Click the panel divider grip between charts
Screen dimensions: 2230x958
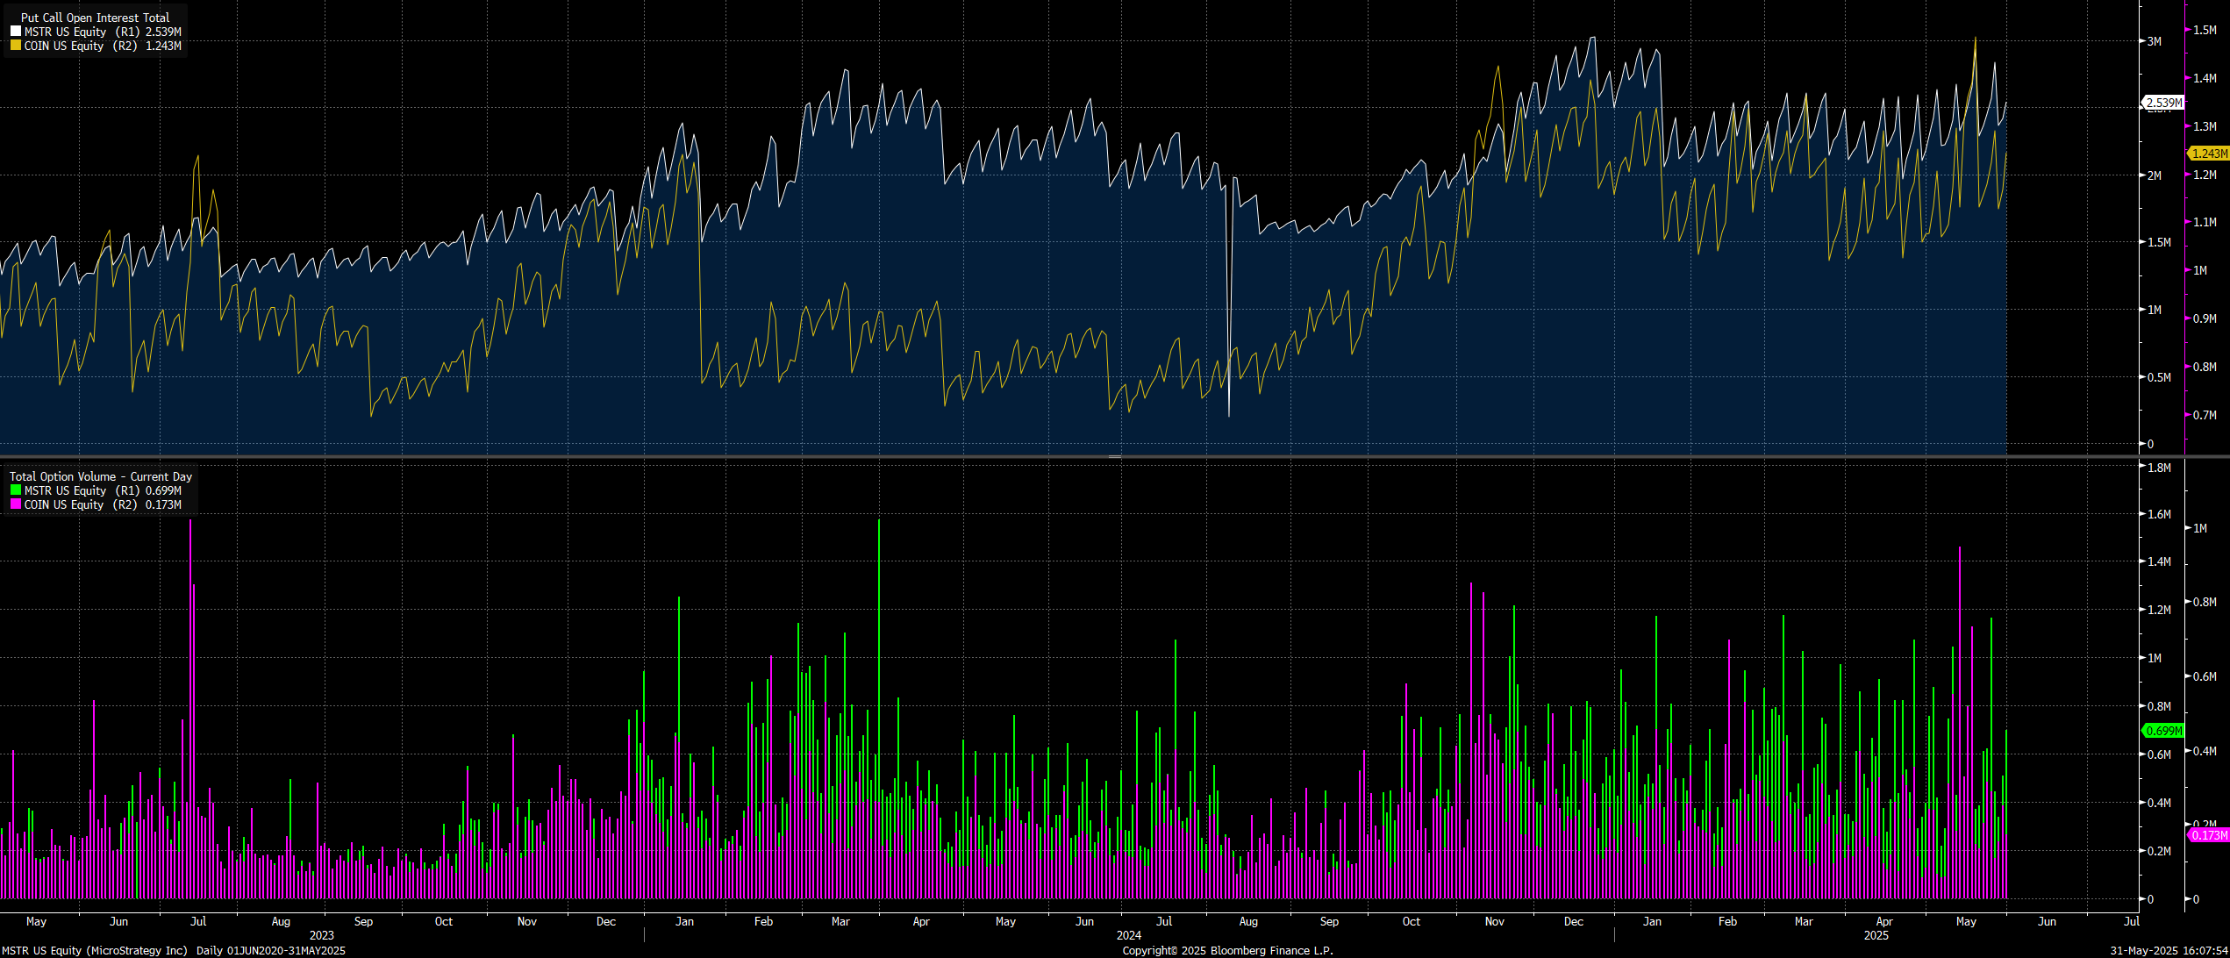[x=1114, y=457]
